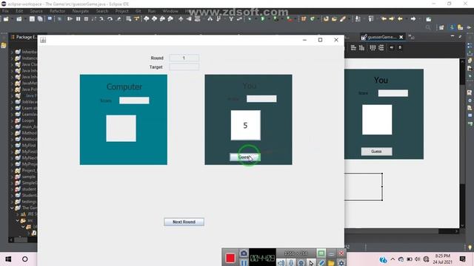
Task: Click the Save All toolbar icon
Action: coord(40,19)
